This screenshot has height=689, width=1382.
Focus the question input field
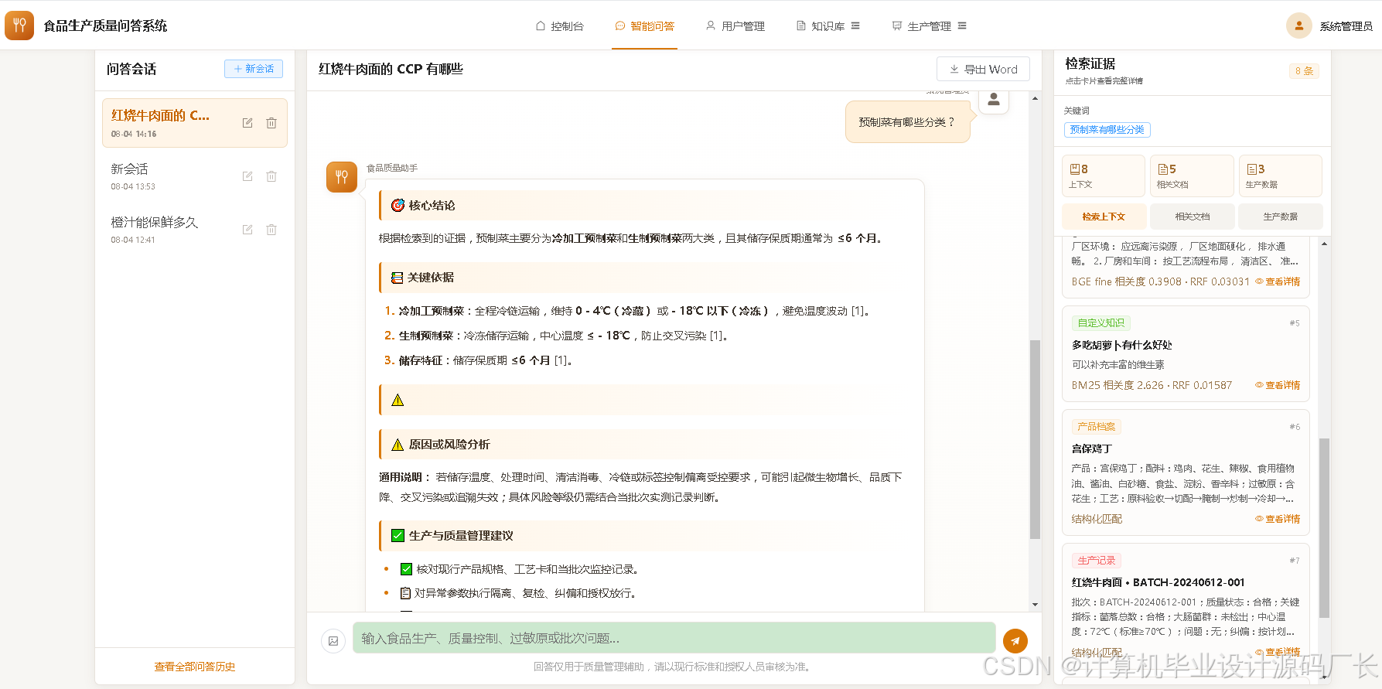pyautogui.click(x=674, y=638)
